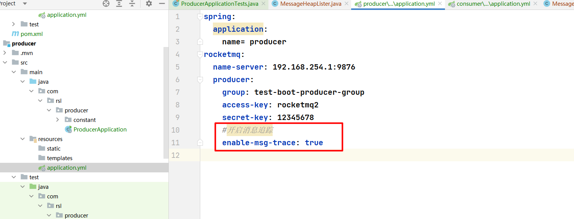Image resolution: width=574 pixels, height=219 pixels.
Task: Close the consumer application.yml tab
Action: tap(535, 4)
